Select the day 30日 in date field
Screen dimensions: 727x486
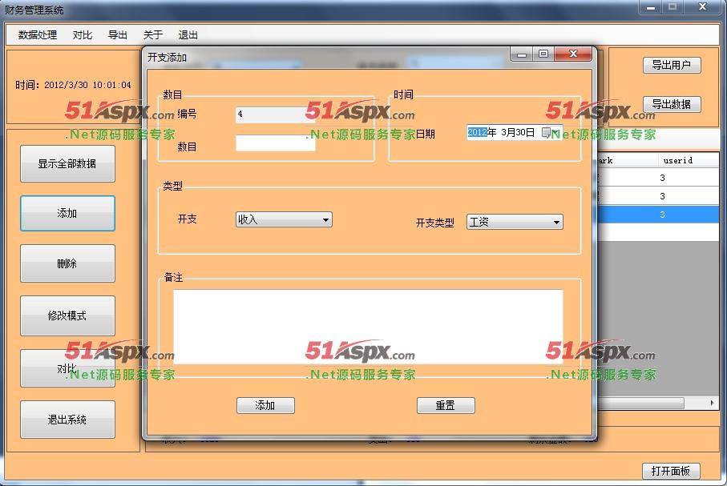pyautogui.click(x=527, y=132)
